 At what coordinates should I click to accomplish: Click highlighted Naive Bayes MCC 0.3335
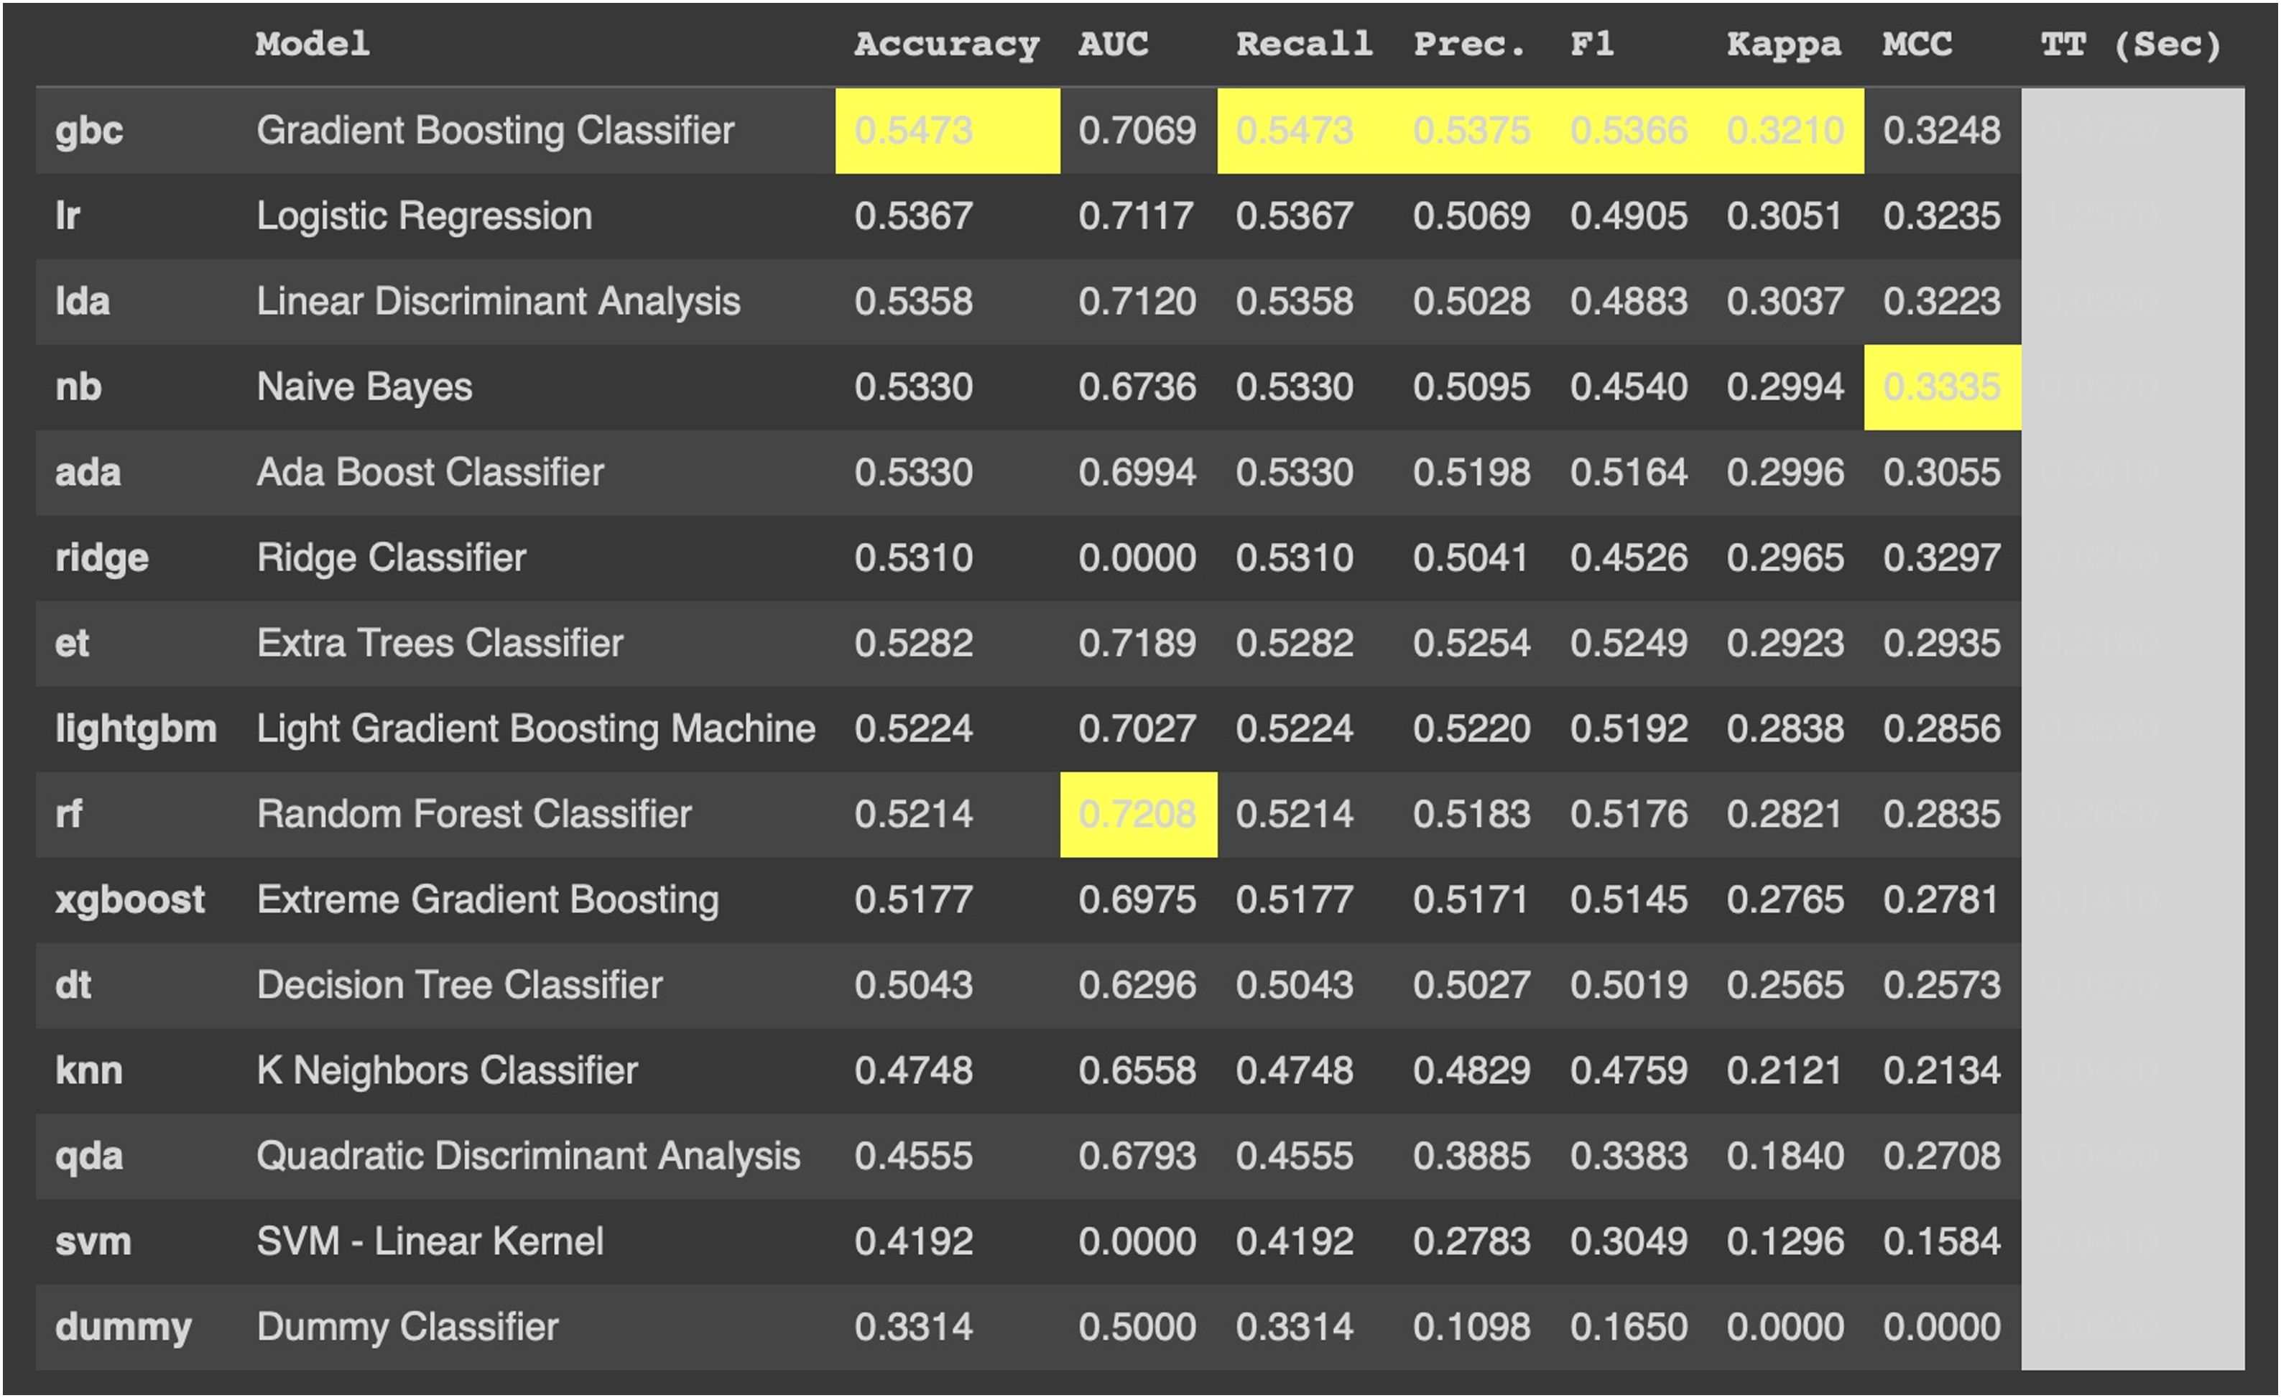click(x=1941, y=387)
